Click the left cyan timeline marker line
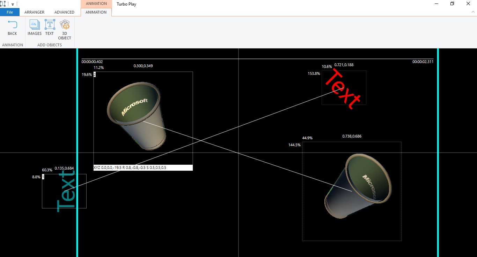 point(77,153)
